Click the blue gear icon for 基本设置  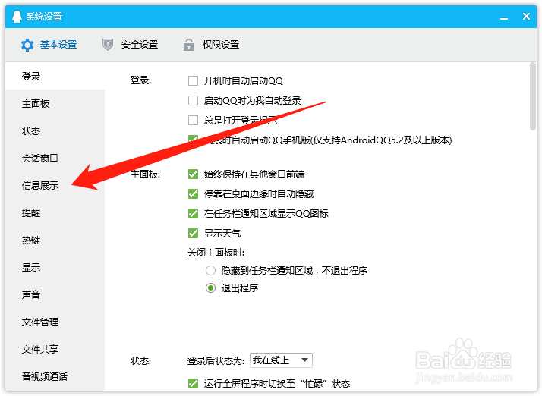pos(27,45)
